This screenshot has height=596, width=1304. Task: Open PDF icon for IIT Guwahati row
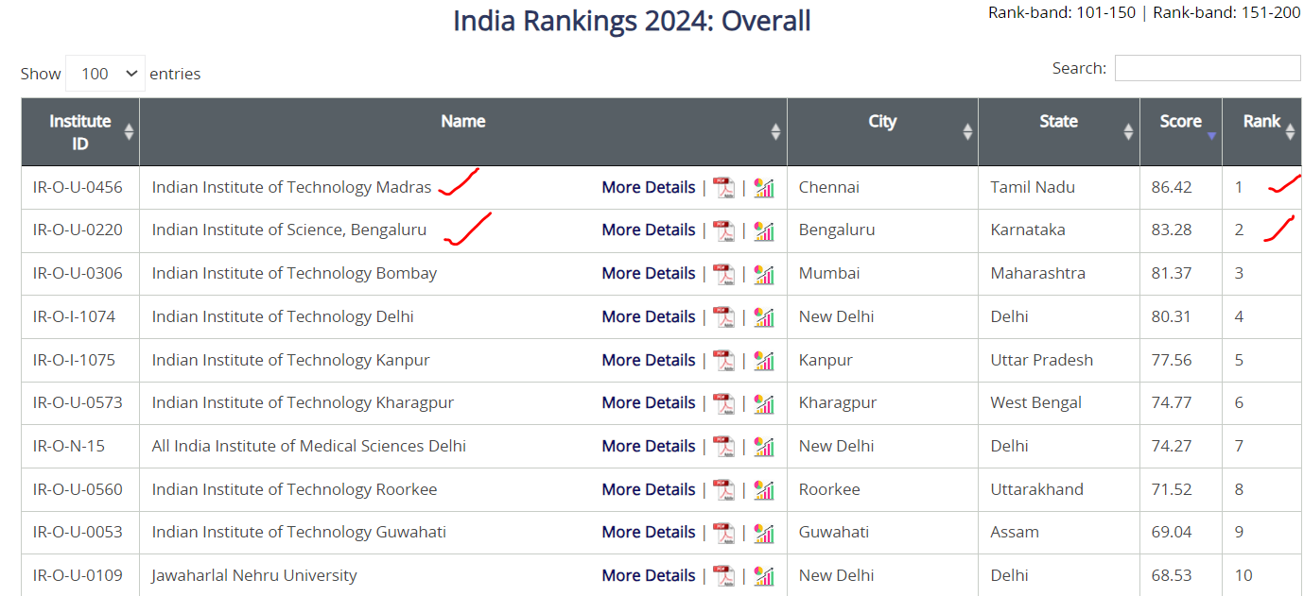(723, 533)
